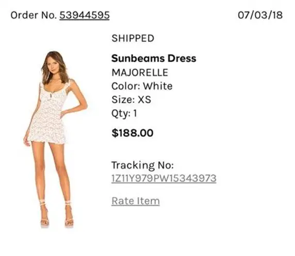The height and width of the screenshot is (256, 295).
Task: Click the Order No. label text
Action: 34,16
